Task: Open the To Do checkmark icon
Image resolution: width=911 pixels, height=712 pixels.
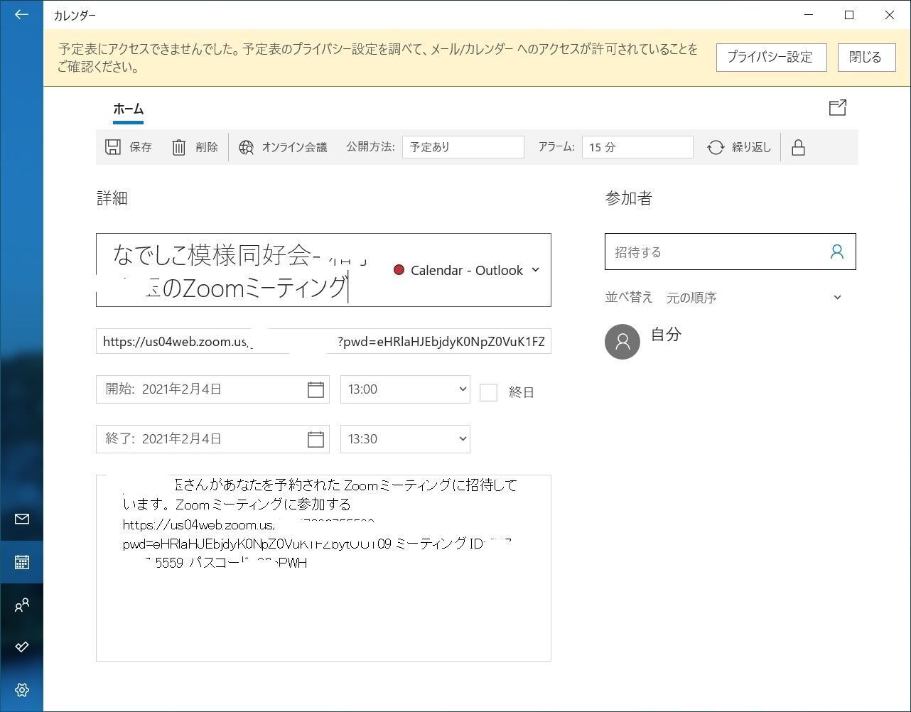Action: pyautogui.click(x=21, y=647)
